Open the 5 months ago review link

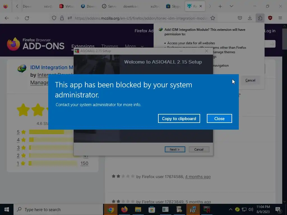coord(198,202)
